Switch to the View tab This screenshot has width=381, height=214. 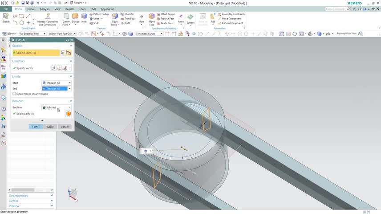pos(57,9)
